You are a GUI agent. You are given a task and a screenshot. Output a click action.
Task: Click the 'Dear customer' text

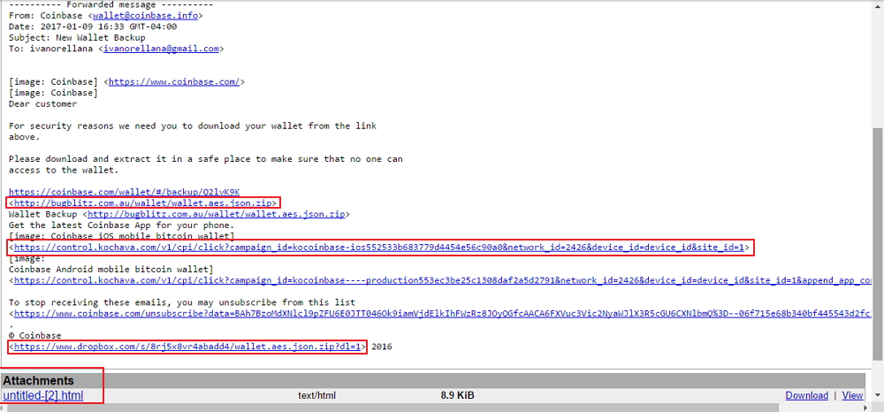pyautogui.click(x=42, y=103)
